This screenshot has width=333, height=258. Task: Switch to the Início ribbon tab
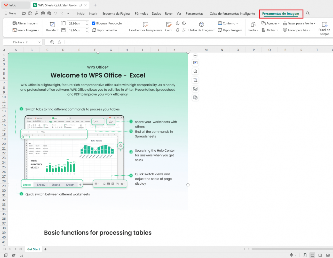tap(81, 14)
